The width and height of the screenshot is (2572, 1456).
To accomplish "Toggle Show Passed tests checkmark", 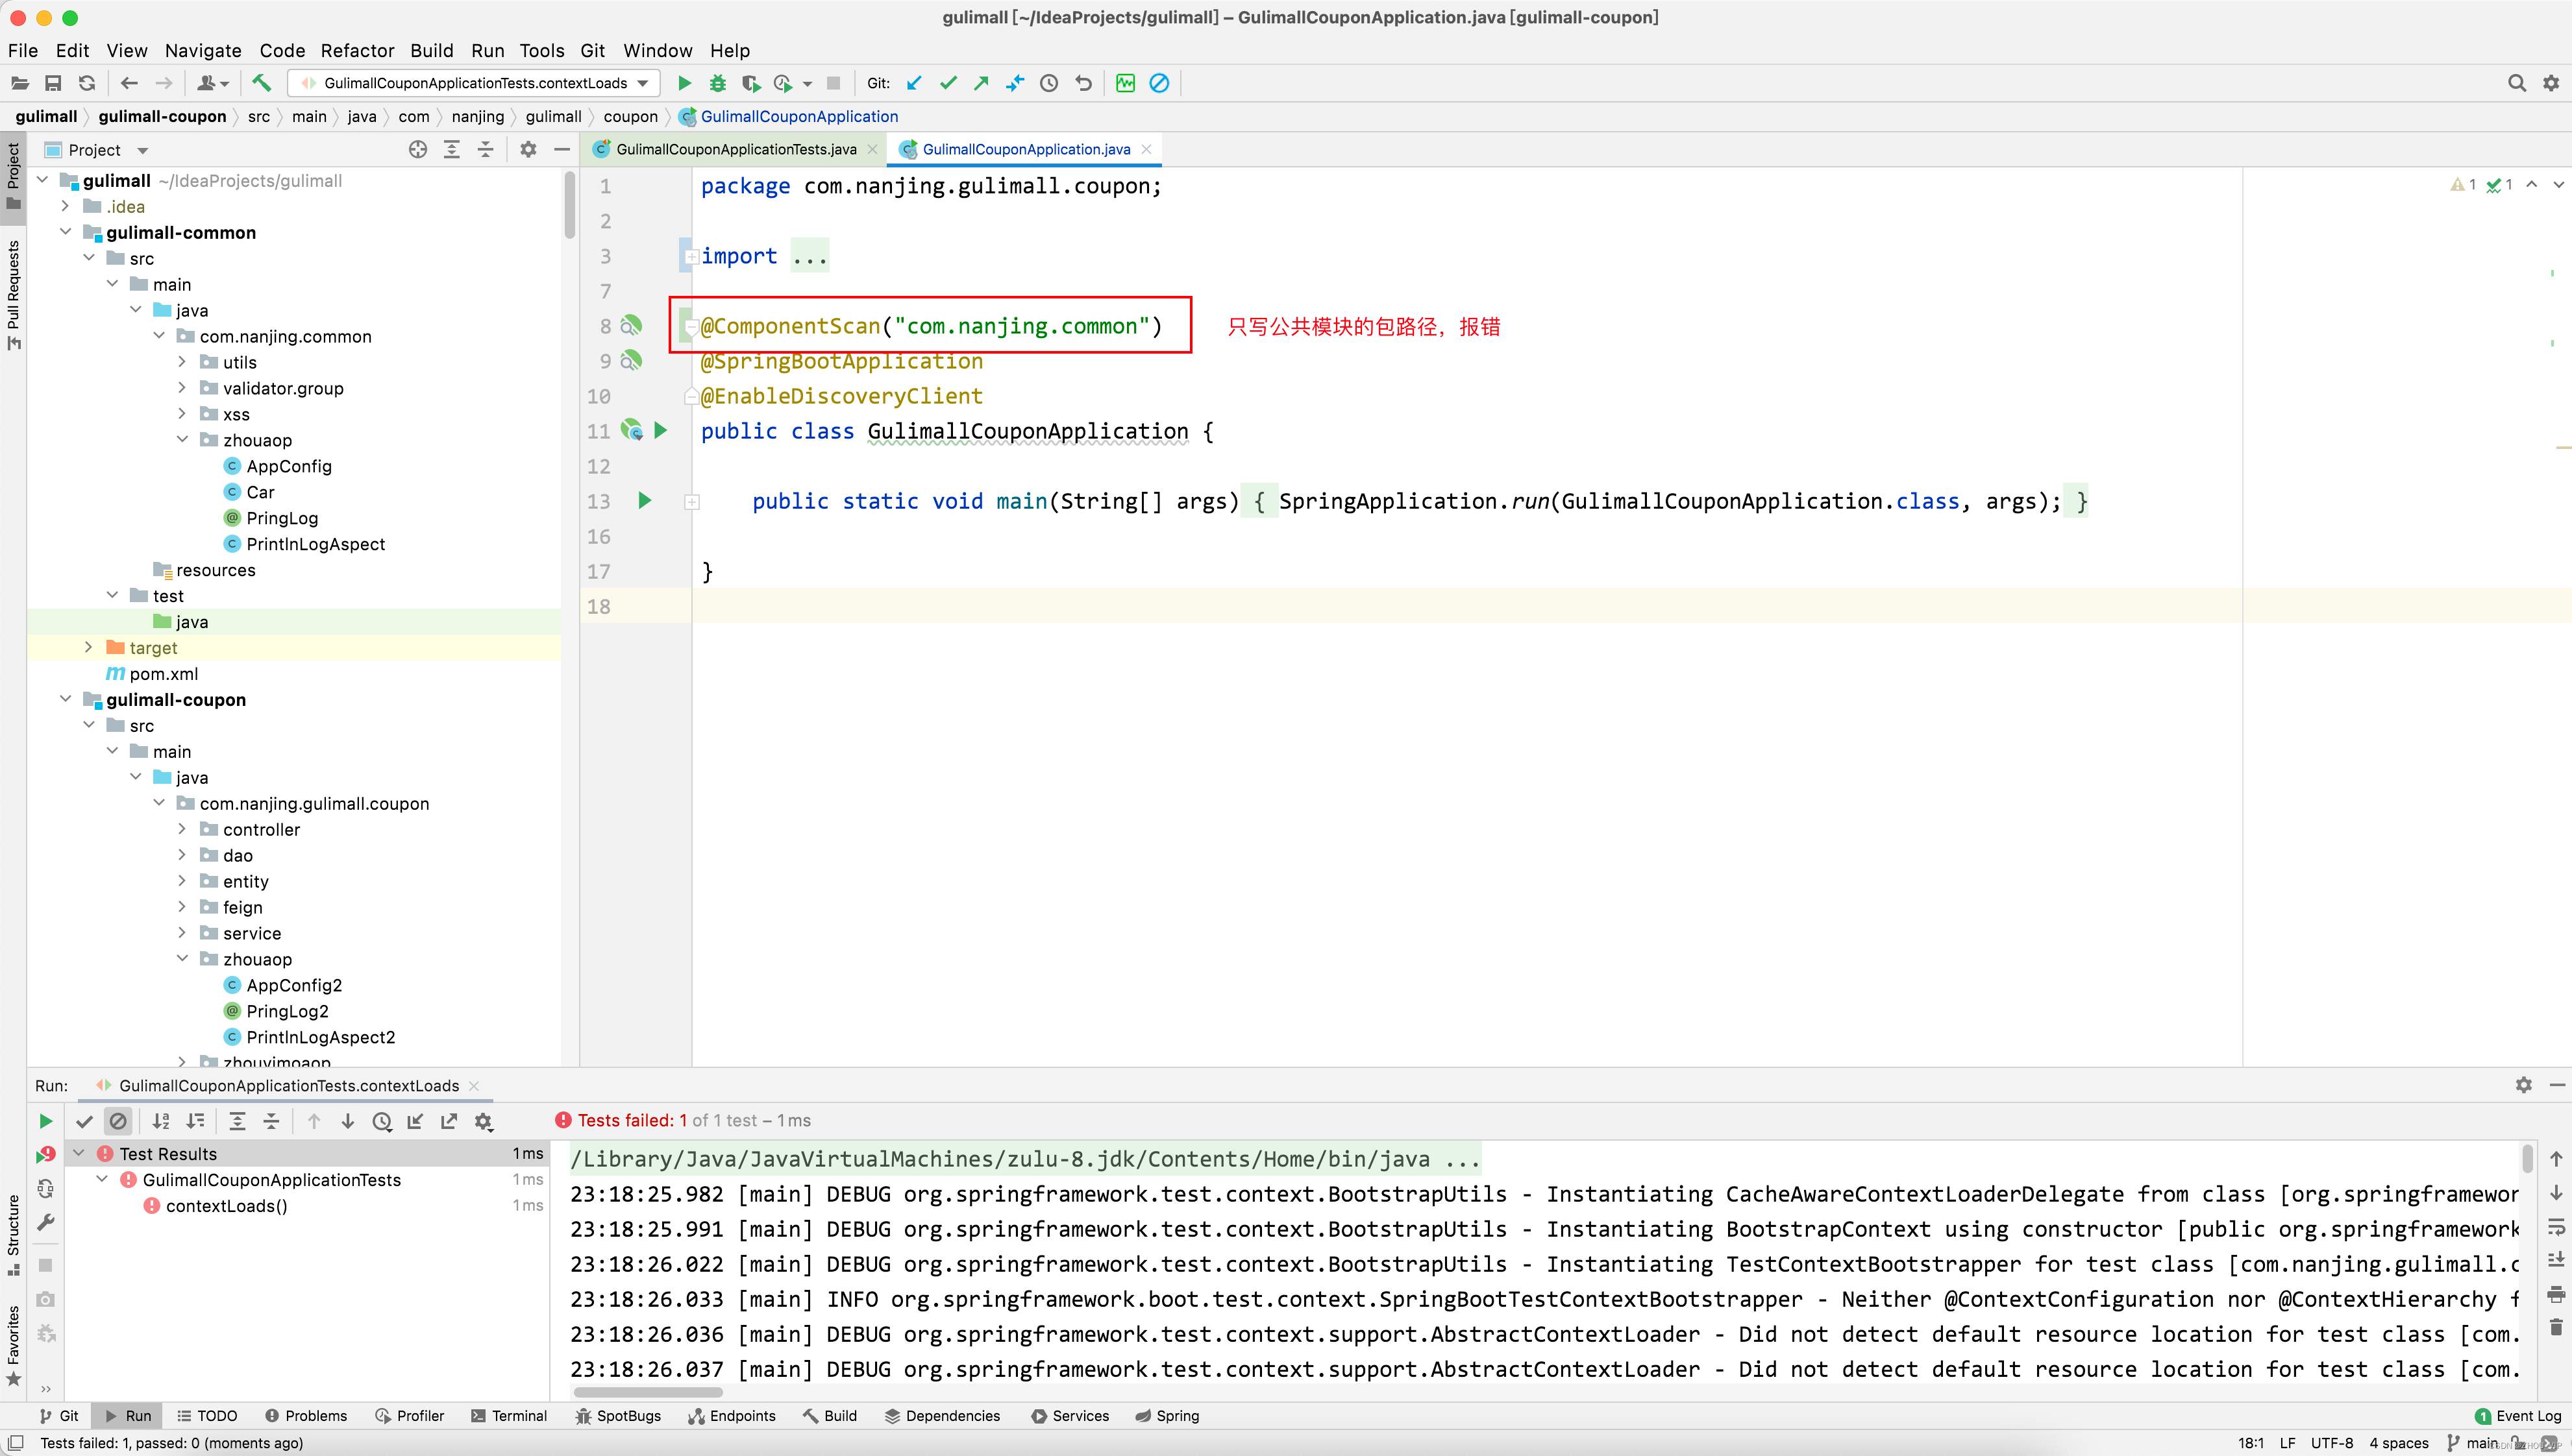I will click(84, 1121).
